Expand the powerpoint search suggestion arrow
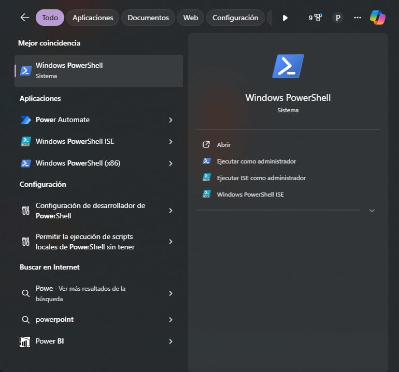 coord(170,320)
